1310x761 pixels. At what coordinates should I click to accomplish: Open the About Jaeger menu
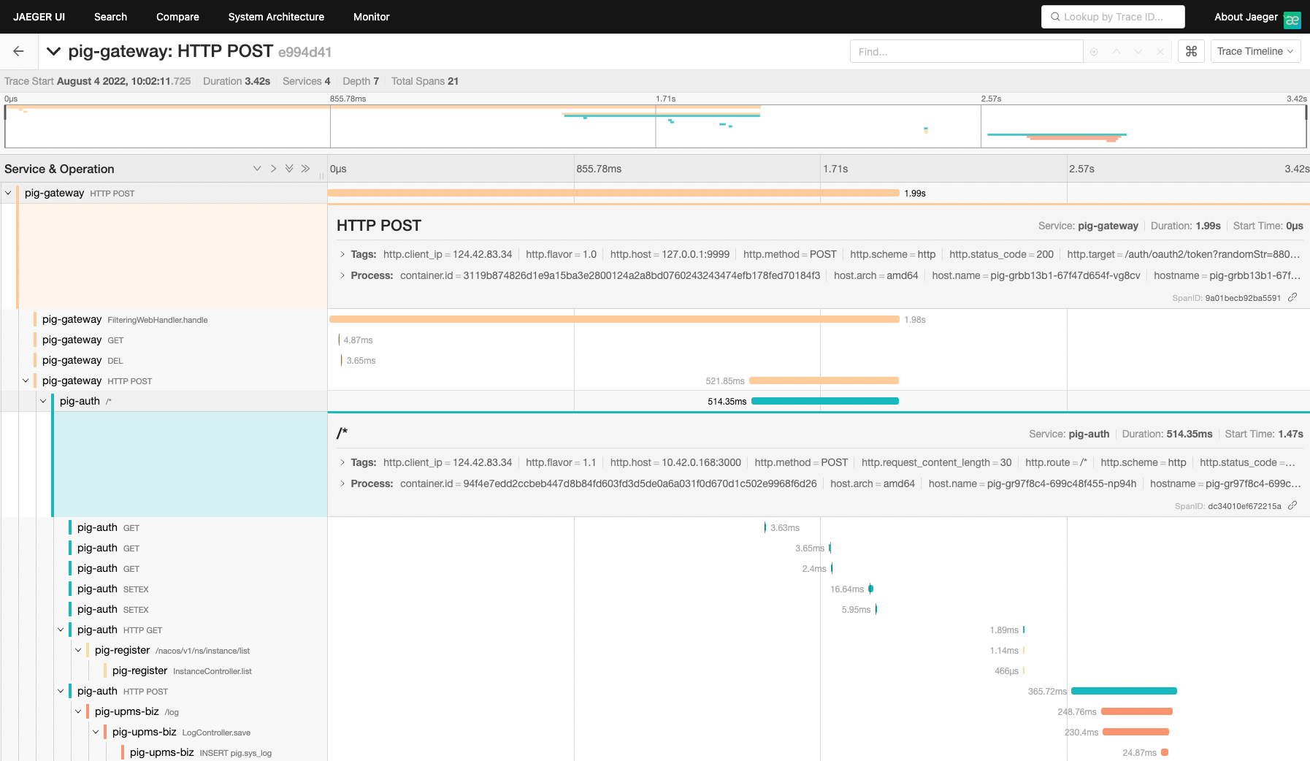[1246, 17]
